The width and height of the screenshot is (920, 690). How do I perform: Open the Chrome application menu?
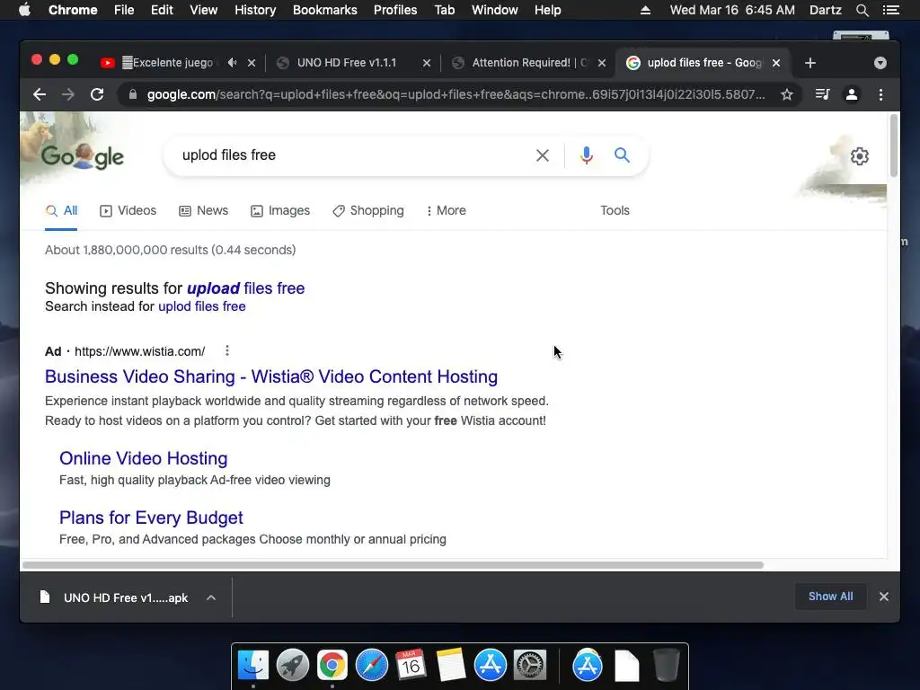(73, 10)
